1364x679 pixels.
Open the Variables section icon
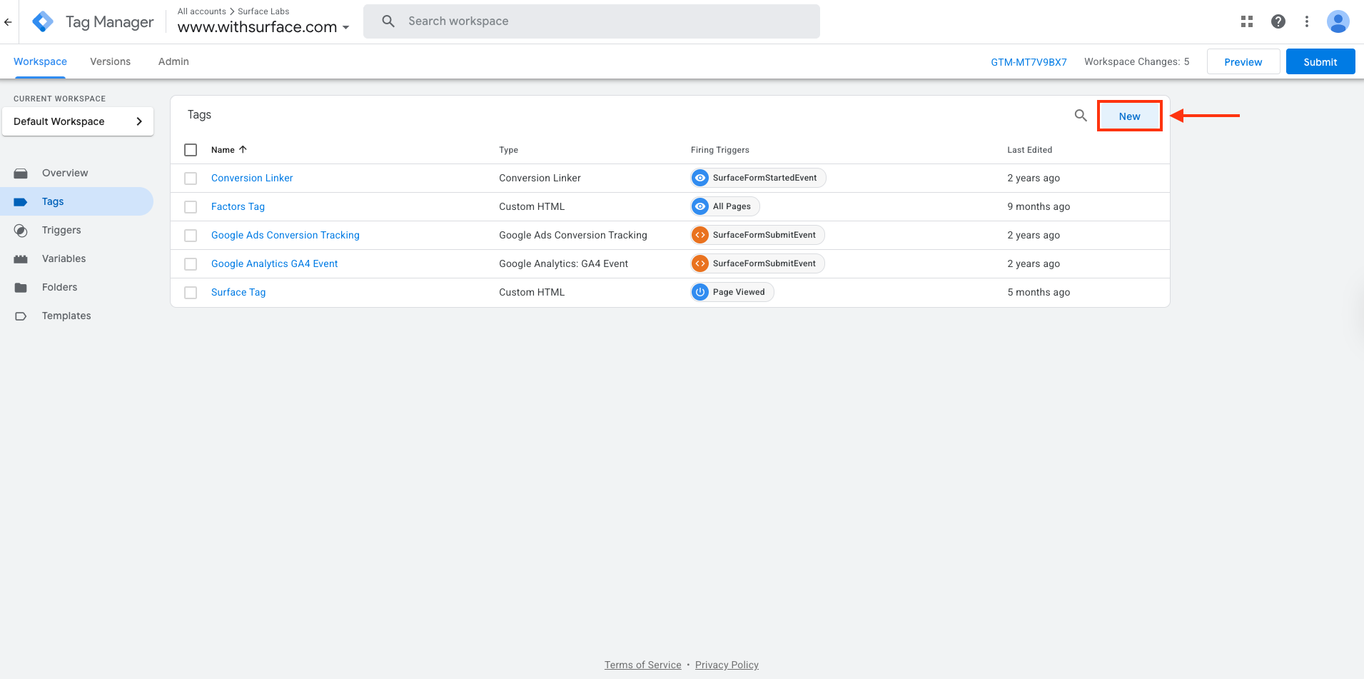click(x=21, y=258)
